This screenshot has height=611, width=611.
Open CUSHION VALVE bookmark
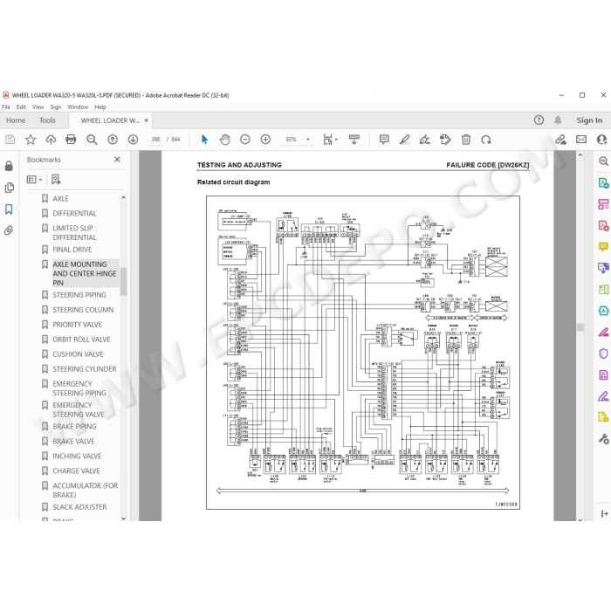(78, 354)
